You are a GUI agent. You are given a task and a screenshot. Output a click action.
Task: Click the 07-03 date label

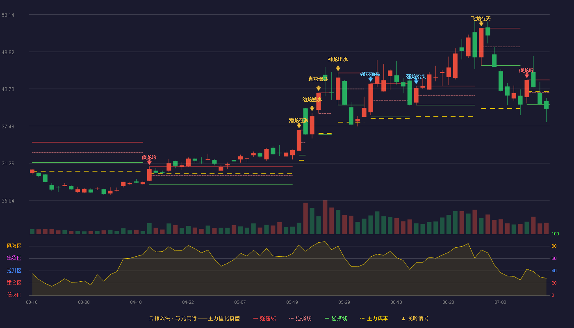tap(500, 302)
